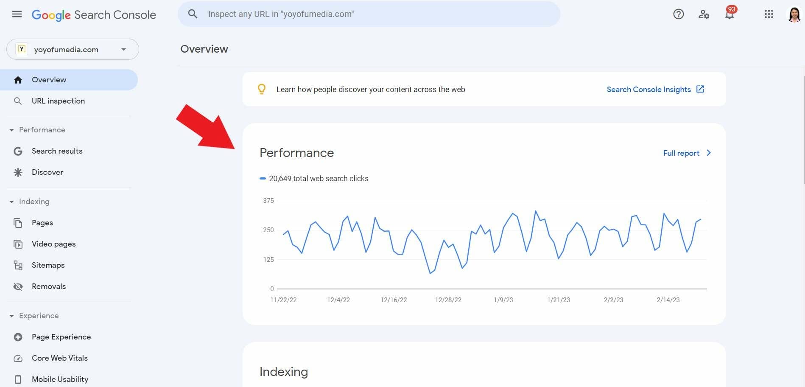This screenshot has height=387, width=805.
Task: Open the Pages indexing report
Action: (42, 222)
